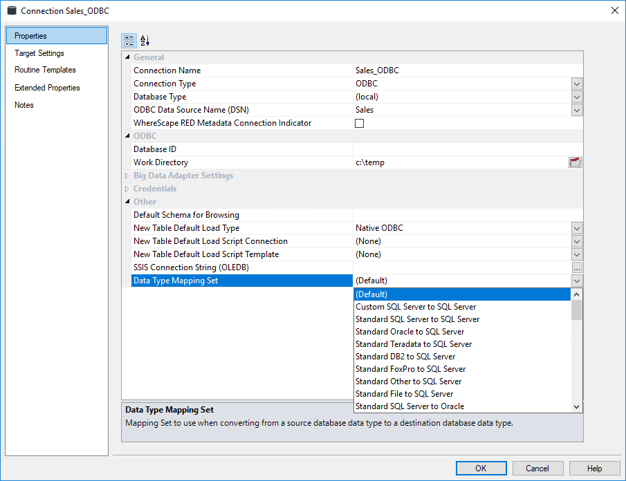Screen dimensions: 626x481
Task: Toggle WhereScape RED Metadata Connection Indicator checkbox
Action: coord(359,124)
